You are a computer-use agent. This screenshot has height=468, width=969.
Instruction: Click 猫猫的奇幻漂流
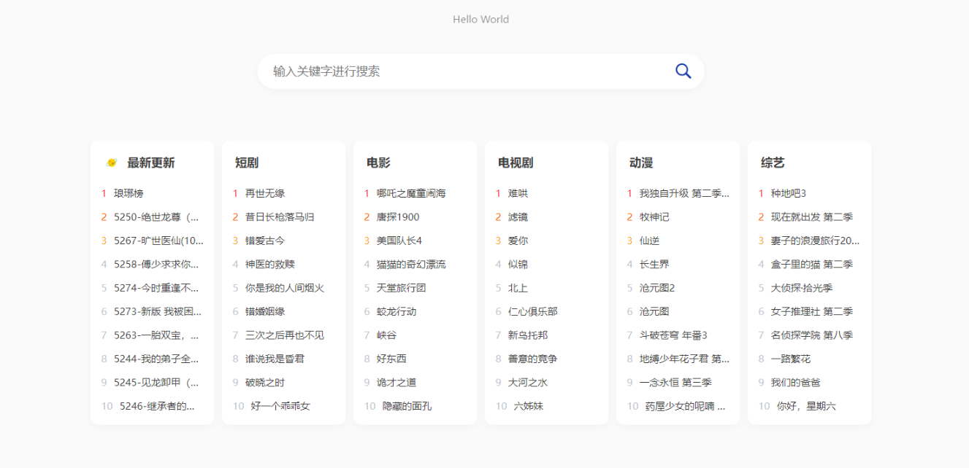pyautogui.click(x=411, y=264)
